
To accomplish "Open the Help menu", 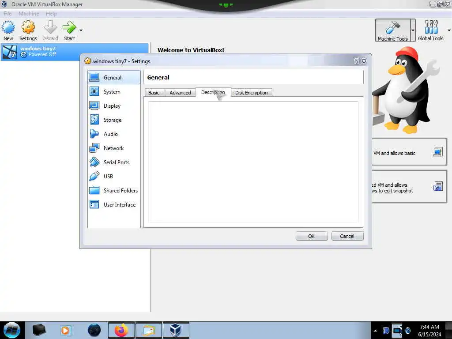I will (x=51, y=14).
